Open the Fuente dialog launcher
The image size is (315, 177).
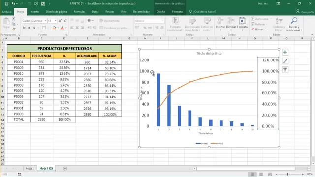click(x=66, y=35)
